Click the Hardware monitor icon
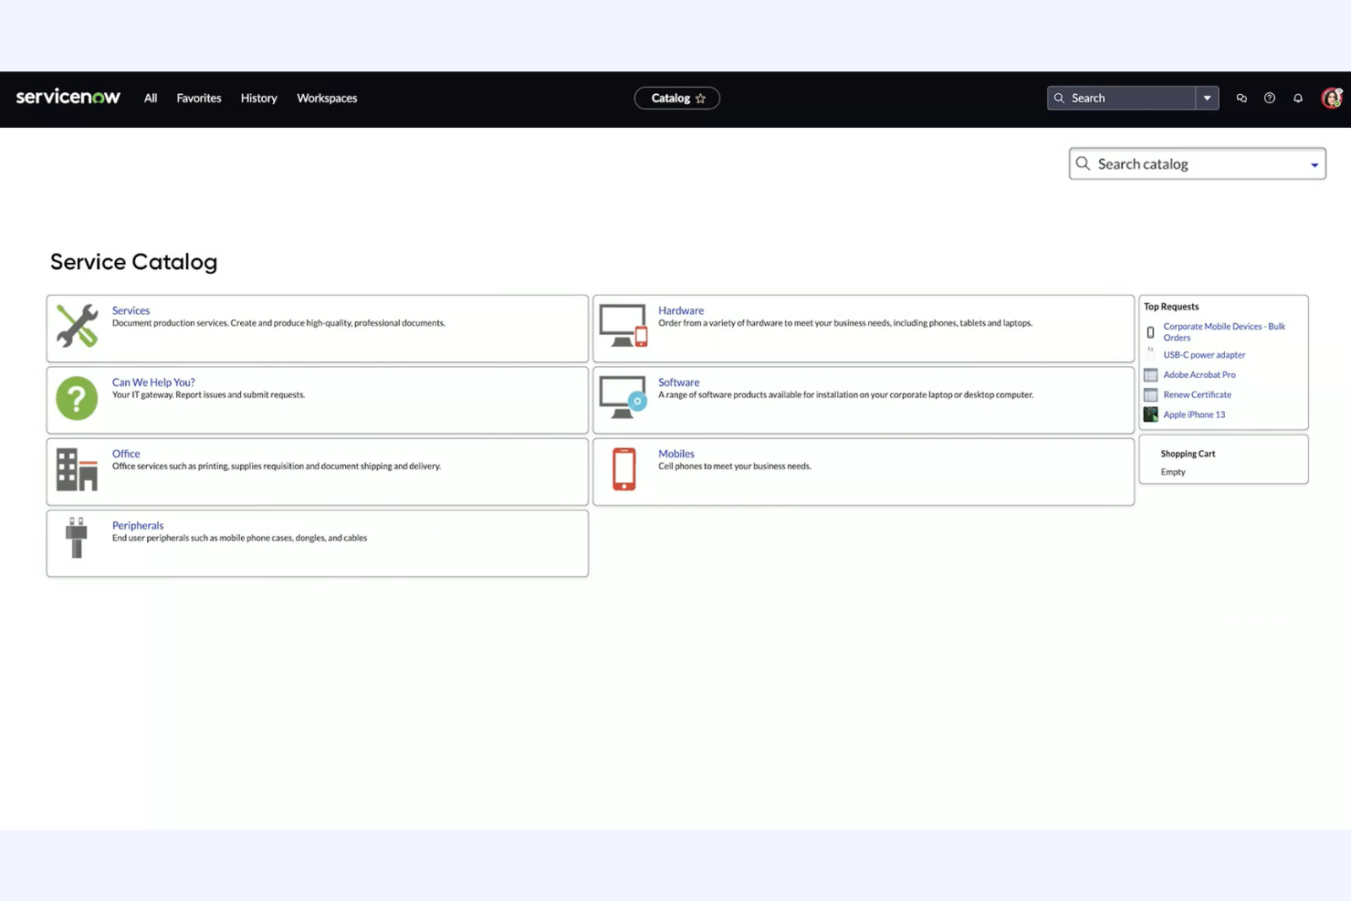Viewport: 1351px width, 901px height. coord(623,325)
